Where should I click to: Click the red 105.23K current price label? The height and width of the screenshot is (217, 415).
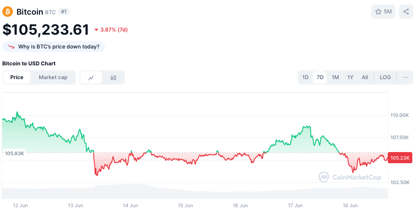(400, 158)
